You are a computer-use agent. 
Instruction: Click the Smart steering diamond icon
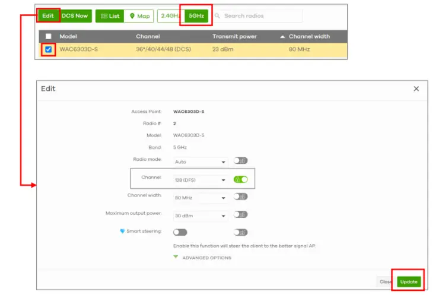click(x=122, y=231)
